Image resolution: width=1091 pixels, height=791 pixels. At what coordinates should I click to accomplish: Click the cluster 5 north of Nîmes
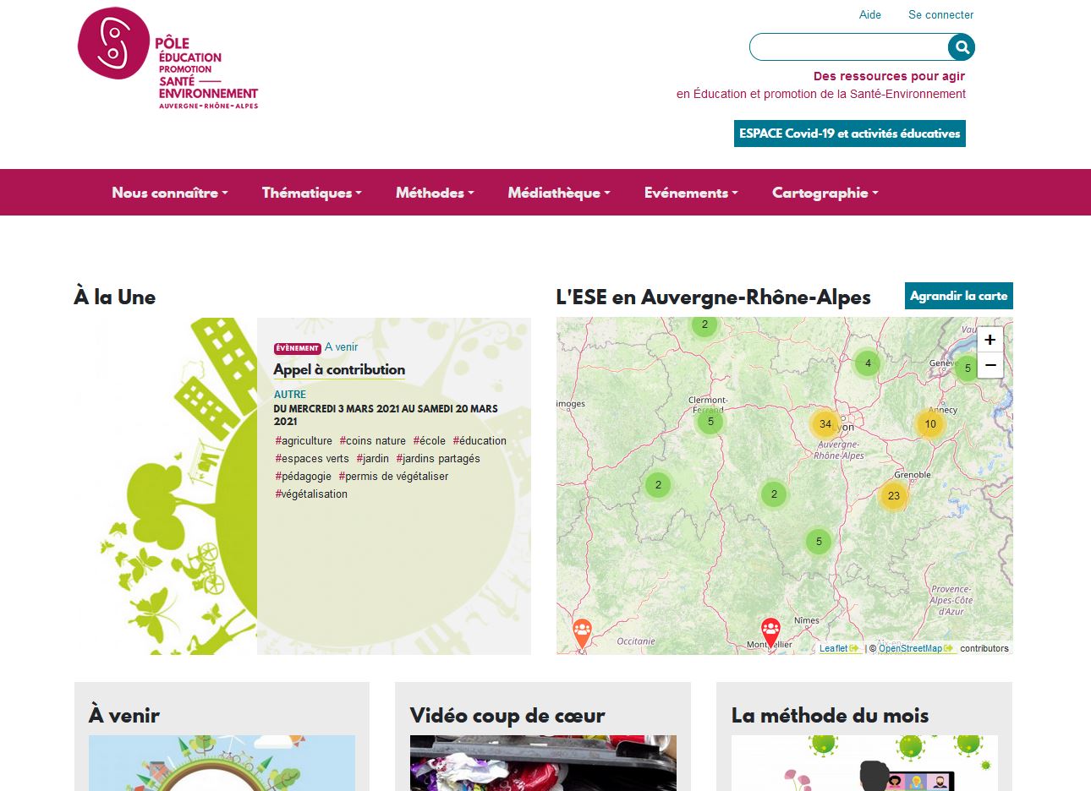pyautogui.click(x=818, y=542)
